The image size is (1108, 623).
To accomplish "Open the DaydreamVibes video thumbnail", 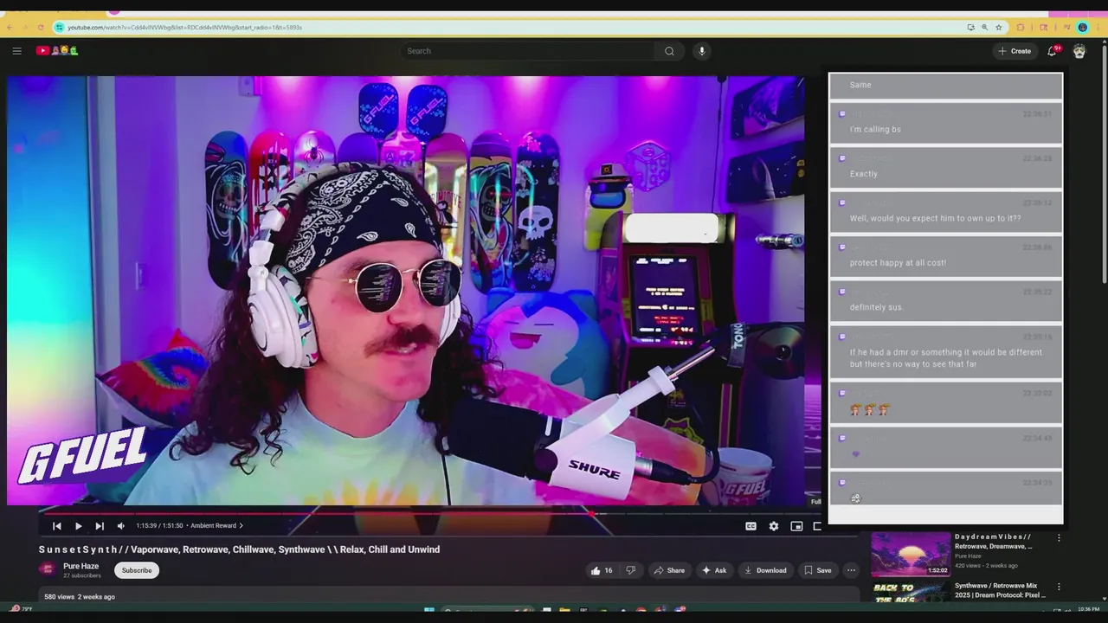I will [x=910, y=555].
